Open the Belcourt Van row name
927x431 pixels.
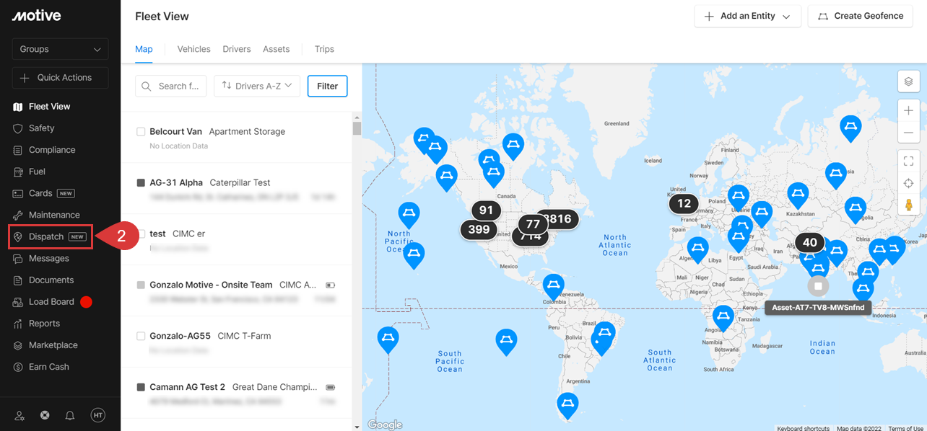click(175, 132)
